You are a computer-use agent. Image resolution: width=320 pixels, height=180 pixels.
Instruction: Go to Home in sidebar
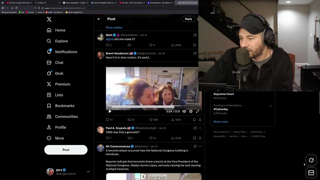pos(56,30)
